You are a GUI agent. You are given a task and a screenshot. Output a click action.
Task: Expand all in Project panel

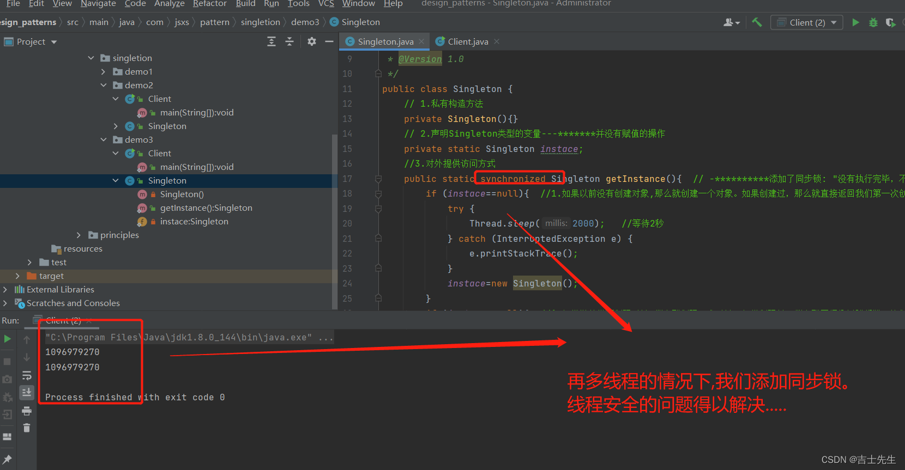271,41
